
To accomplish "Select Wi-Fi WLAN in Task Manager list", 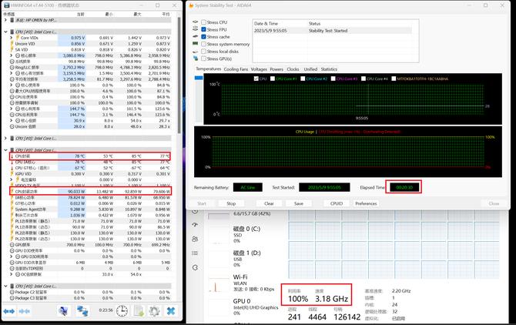I will (x=240, y=280).
